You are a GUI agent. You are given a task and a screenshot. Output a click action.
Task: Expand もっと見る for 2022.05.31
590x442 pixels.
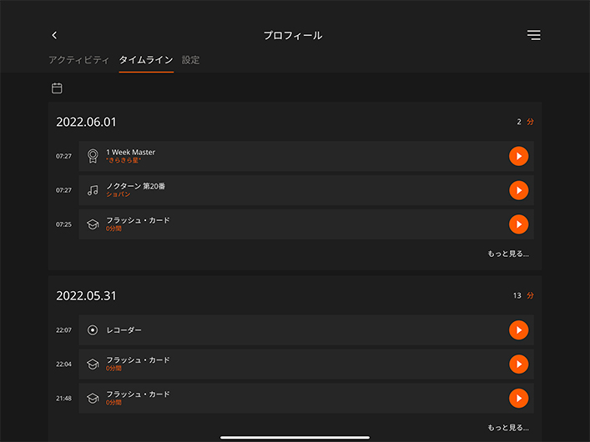coord(507,427)
